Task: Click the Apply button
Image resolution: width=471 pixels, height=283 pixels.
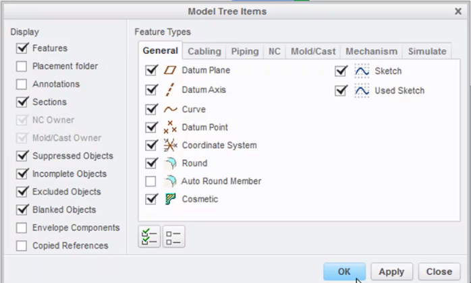Action: coord(391,272)
